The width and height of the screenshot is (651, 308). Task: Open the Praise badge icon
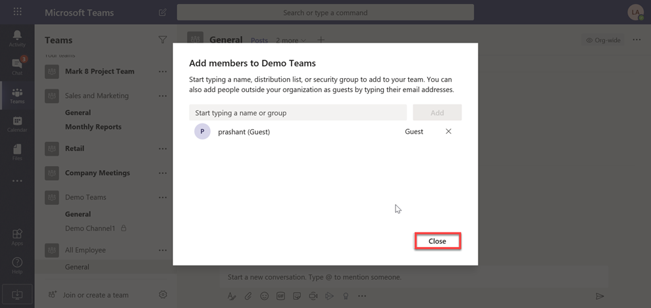pos(345,296)
